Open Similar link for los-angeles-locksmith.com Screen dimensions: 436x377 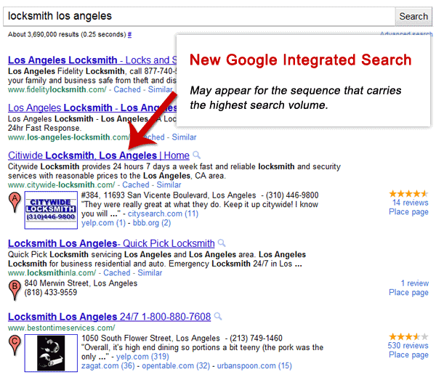(x=184, y=137)
